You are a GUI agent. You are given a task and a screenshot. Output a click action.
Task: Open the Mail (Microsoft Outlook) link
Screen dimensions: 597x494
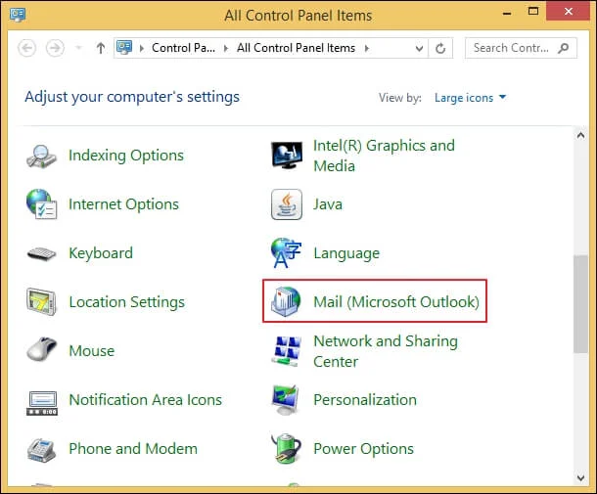(396, 302)
